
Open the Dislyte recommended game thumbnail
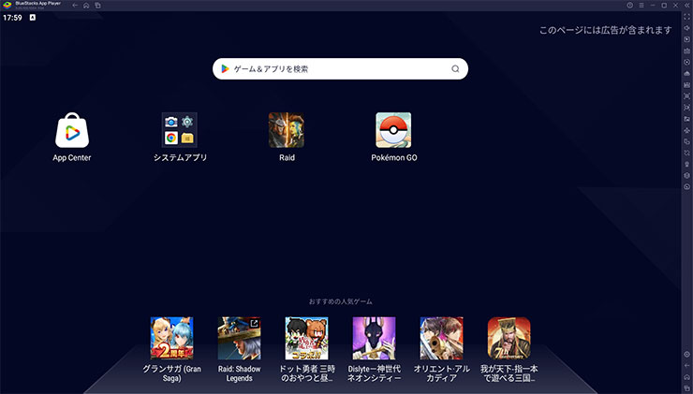click(x=374, y=339)
